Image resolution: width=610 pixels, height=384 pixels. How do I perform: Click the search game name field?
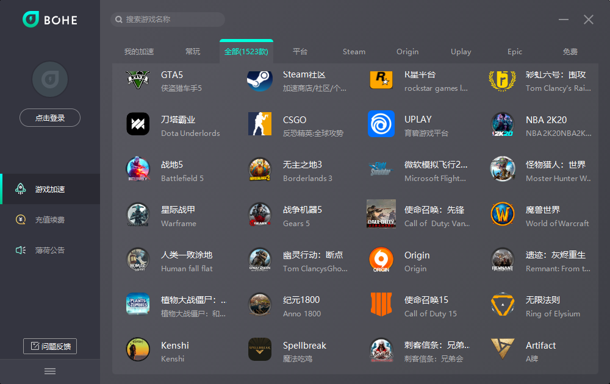(168, 20)
